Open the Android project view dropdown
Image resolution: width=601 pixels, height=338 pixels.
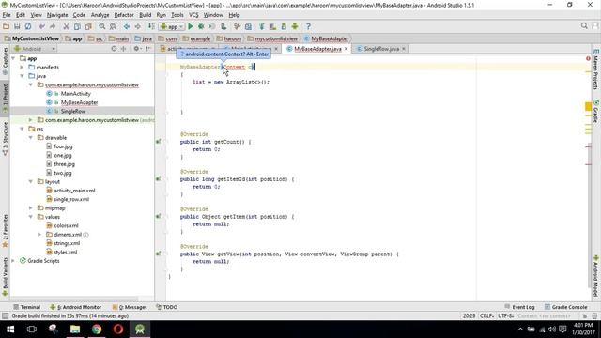pyautogui.click(x=35, y=49)
